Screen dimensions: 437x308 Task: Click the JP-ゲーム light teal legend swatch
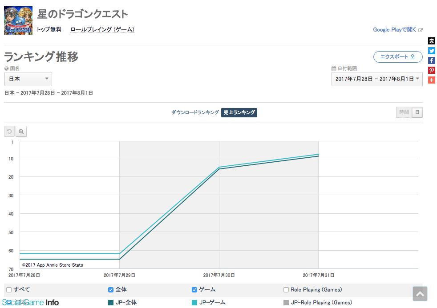194,303
